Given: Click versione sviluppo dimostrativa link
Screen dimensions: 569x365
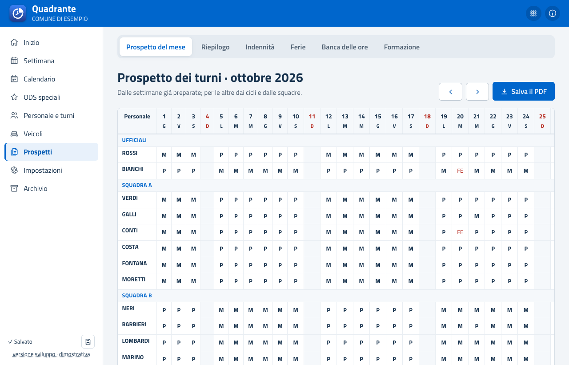Looking at the screenshot, I should pos(51,354).
